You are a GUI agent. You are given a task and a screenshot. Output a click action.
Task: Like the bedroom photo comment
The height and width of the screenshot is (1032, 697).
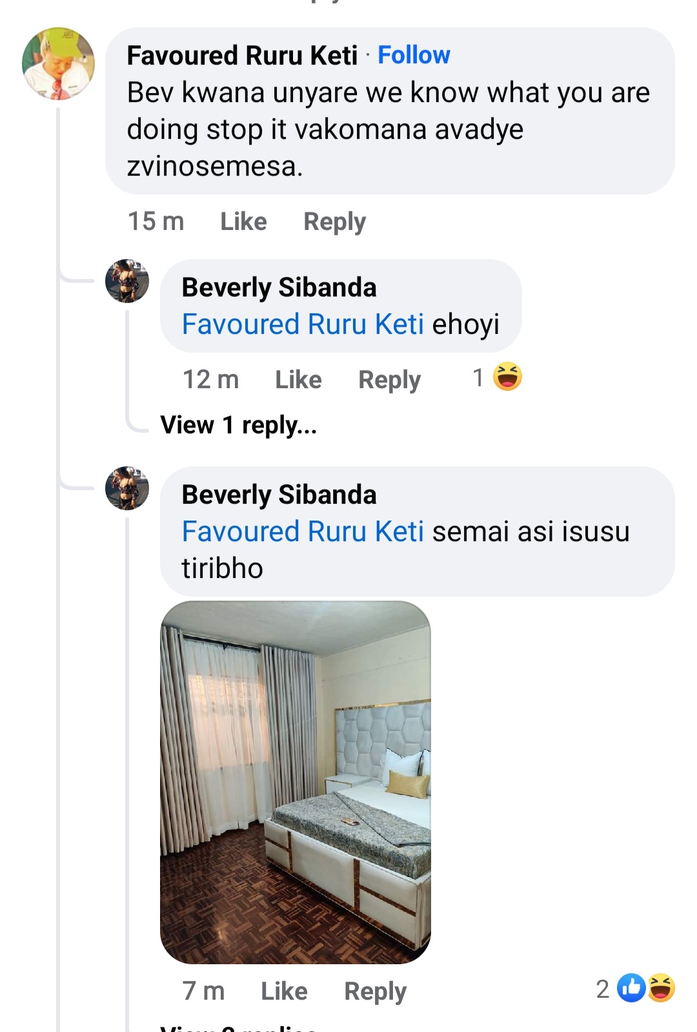click(284, 991)
